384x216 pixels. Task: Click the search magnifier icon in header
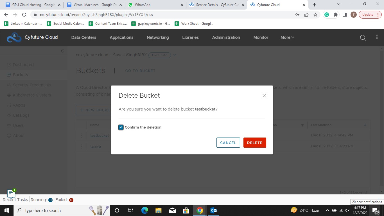click(x=363, y=38)
